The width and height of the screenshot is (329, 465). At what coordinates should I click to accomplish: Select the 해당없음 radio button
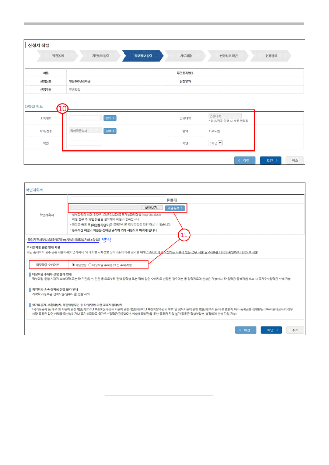(x=74, y=265)
